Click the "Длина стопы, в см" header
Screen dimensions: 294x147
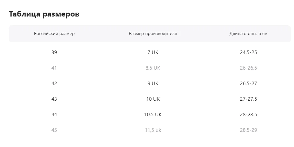(248, 33)
